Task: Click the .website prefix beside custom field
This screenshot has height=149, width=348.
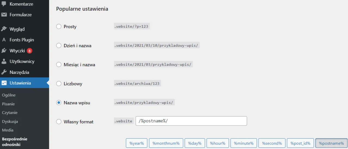Action: [123, 121]
